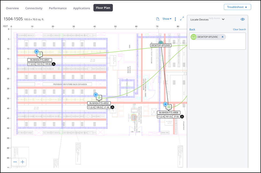Click AR06's 11 (2.4) radio badge
261x173 pixels.
pyautogui.click(x=161, y=117)
